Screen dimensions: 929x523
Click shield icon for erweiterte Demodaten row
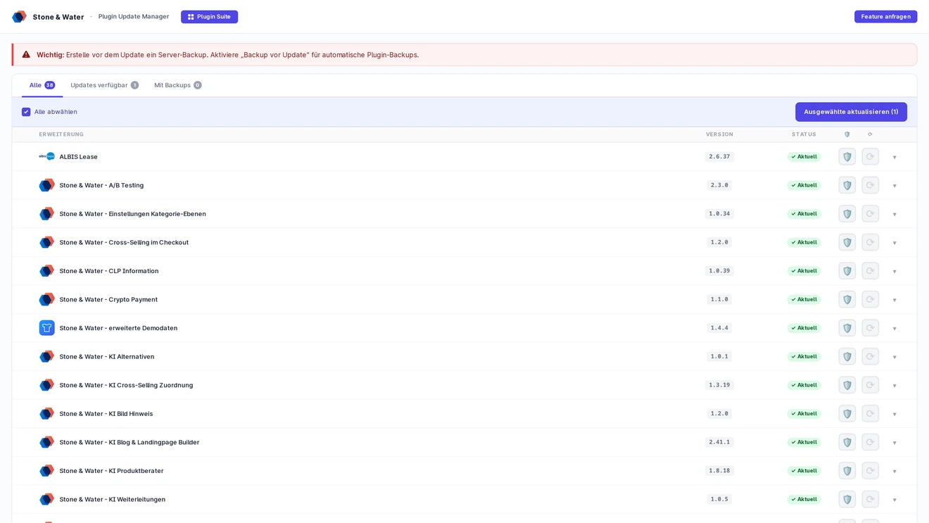(x=847, y=328)
